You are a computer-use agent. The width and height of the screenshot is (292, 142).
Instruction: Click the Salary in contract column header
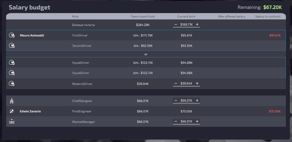tap(268, 17)
